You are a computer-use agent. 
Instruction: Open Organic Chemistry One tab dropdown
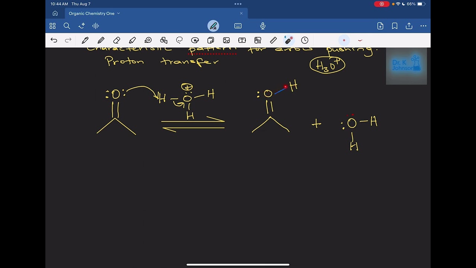pyautogui.click(x=118, y=13)
